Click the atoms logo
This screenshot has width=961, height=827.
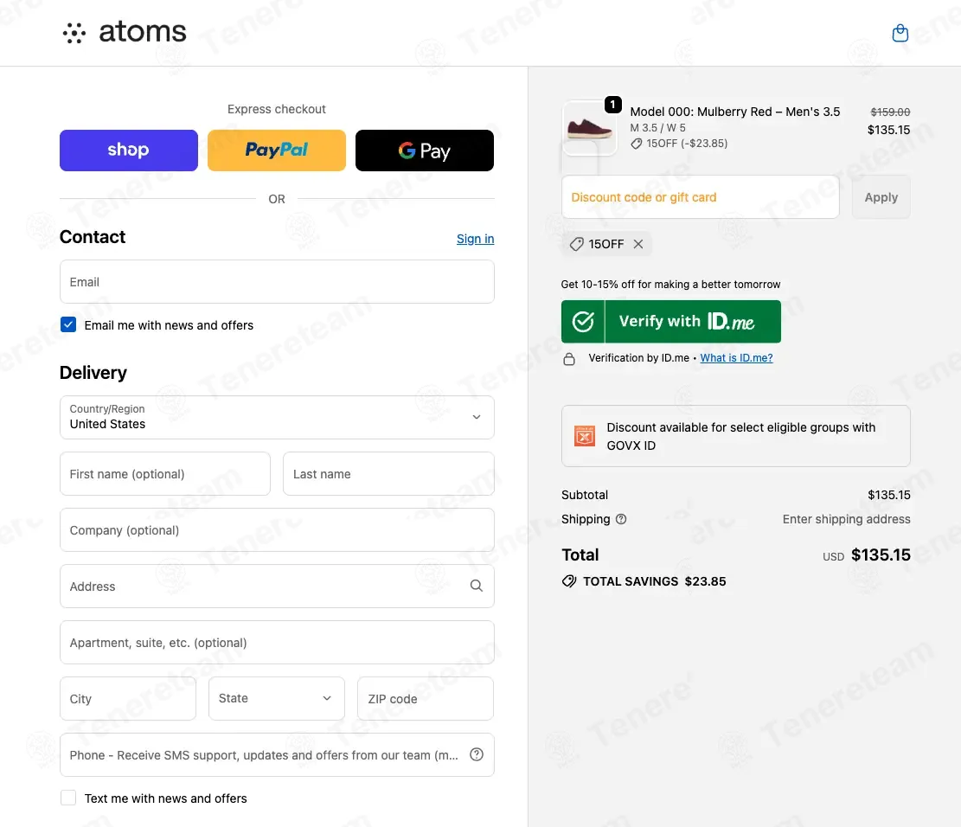(125, 32)
